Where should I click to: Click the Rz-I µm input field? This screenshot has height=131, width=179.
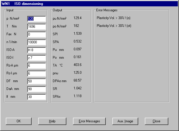pyautogui.click(x=36, y=73)
